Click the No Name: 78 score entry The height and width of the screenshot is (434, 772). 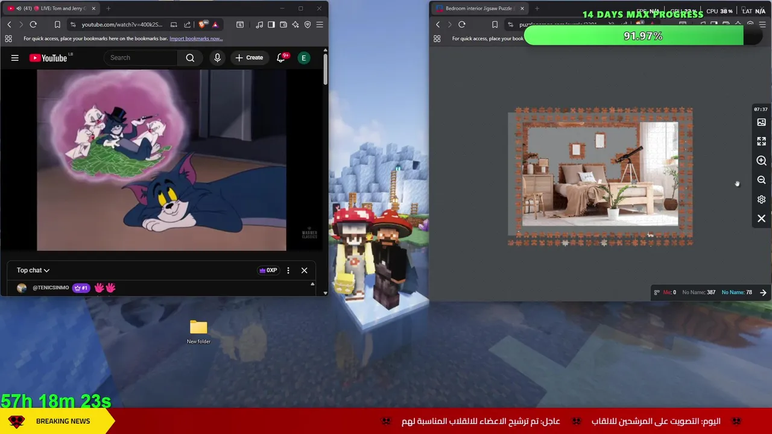[x=737, y=293]
